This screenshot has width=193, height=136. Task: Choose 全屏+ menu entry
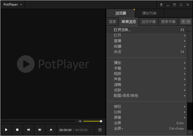click(147, 129)
